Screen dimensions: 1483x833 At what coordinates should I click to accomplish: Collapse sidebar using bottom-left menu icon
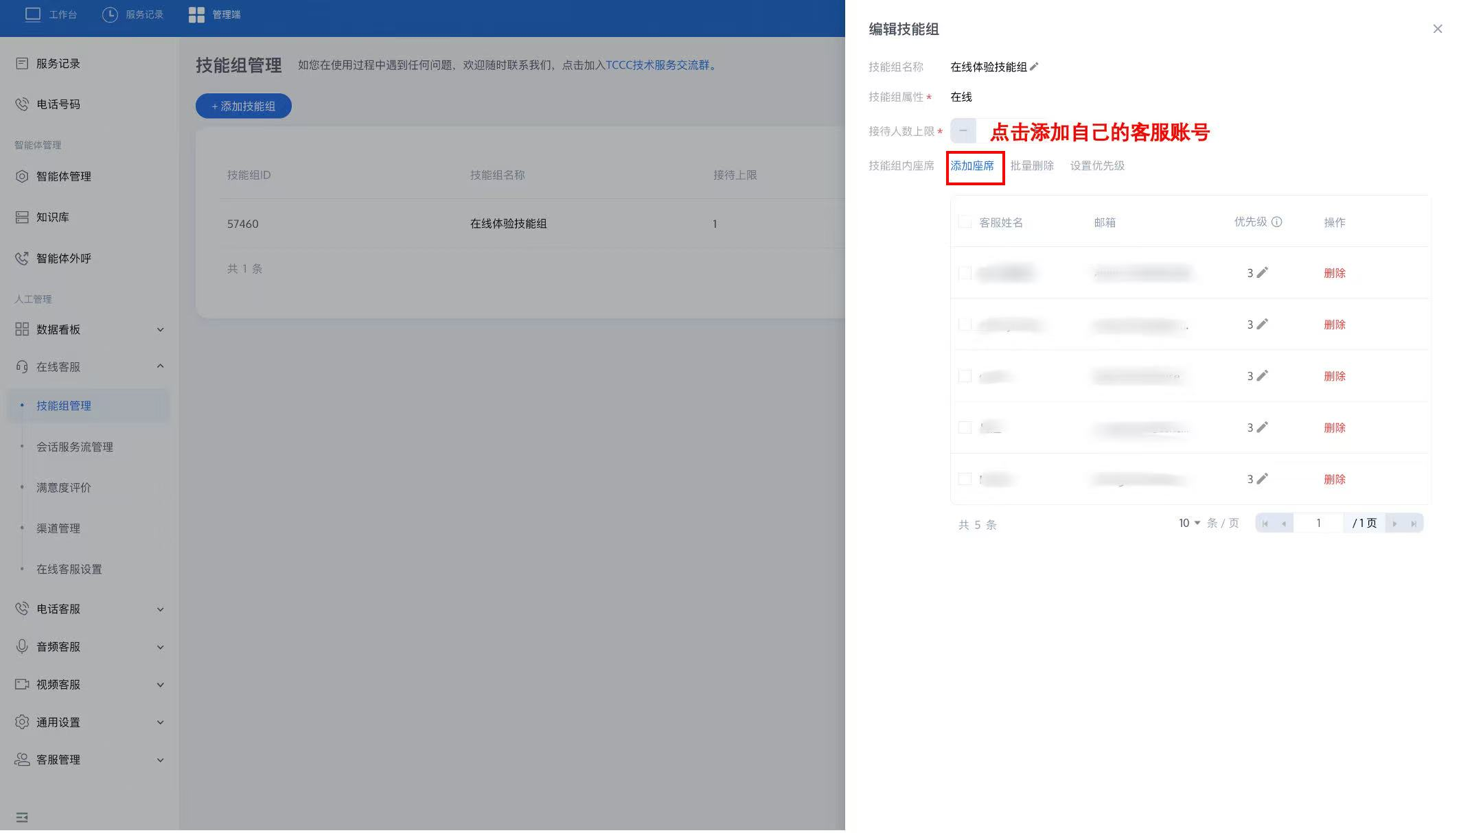[x=22, y=817]
